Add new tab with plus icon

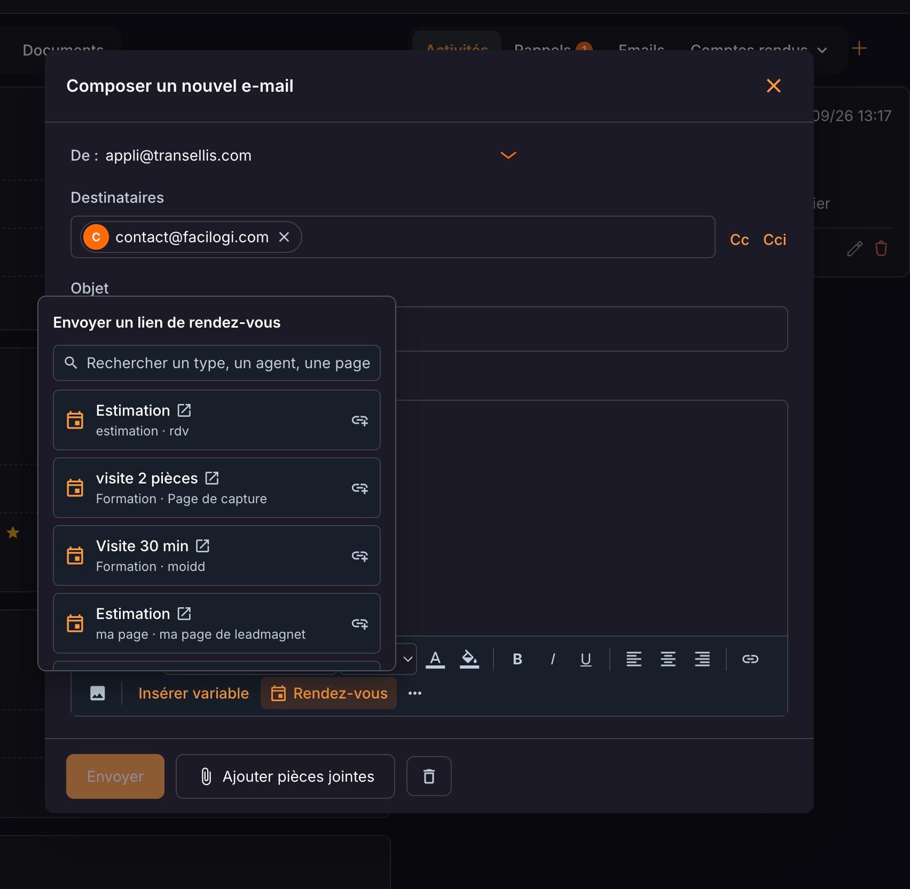(859, 49)
